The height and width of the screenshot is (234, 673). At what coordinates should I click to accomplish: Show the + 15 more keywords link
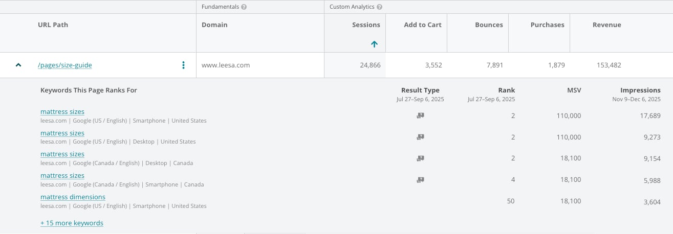click(x=72, y=223)
